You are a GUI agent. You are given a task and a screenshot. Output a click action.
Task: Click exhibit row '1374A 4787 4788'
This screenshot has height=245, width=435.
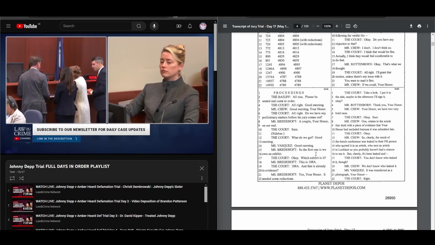[x=283, y=77]
